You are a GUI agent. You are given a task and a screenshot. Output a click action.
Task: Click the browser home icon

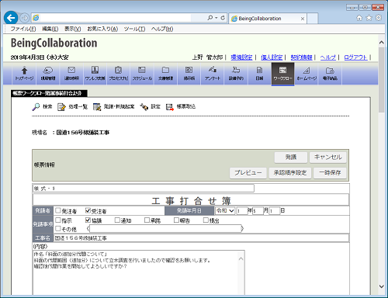click(x=359, y=18)
